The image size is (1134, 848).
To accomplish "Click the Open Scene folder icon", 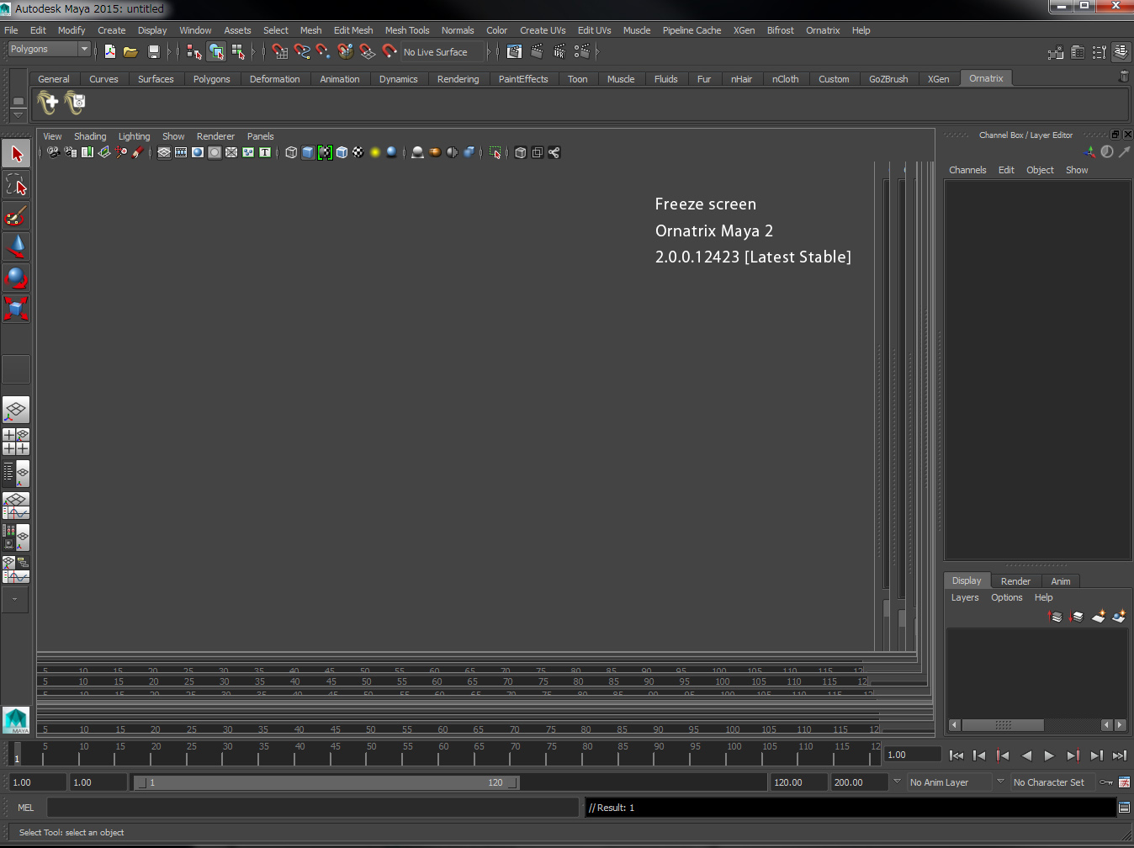I will click(130, 52).
